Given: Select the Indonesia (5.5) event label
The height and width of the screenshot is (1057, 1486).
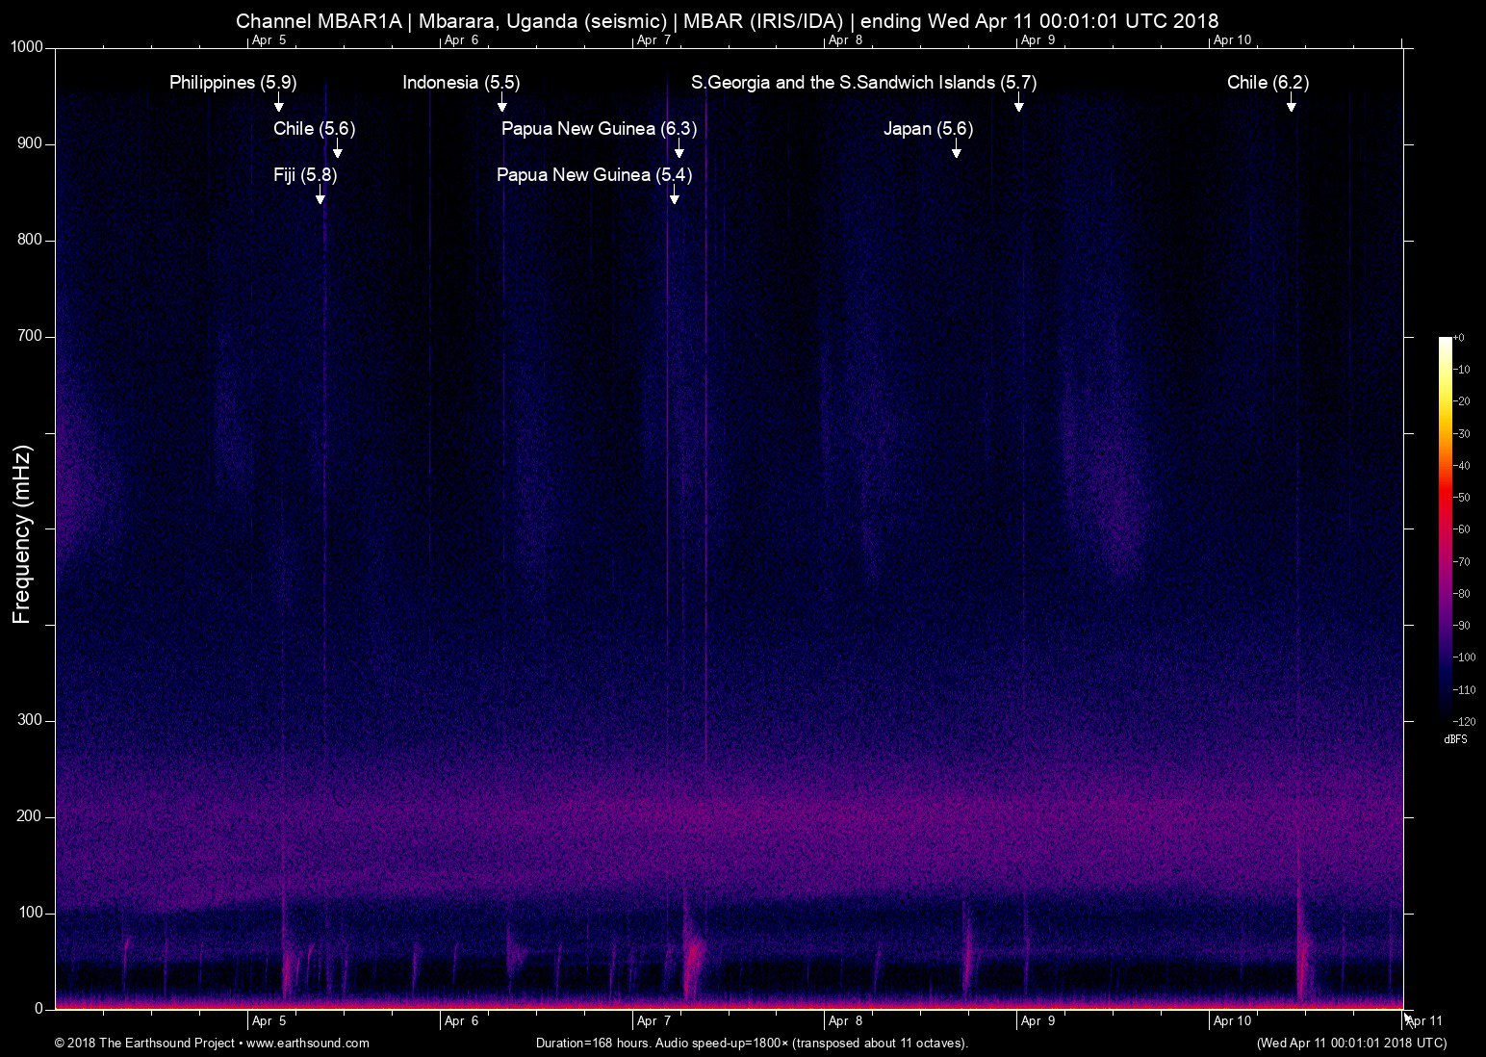Looking at the screenshot, I should (461, 83).
